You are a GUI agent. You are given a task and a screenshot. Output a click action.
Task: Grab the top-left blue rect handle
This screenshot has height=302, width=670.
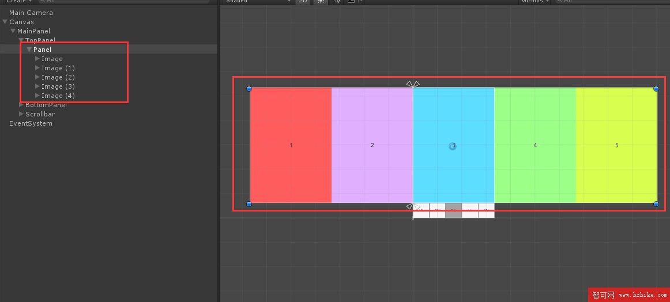[249, 89]
